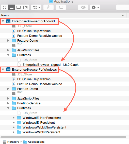Select .DS_Store inside Android Runtimes
Viewport: 129px width, 144px height.
(30, 60)
